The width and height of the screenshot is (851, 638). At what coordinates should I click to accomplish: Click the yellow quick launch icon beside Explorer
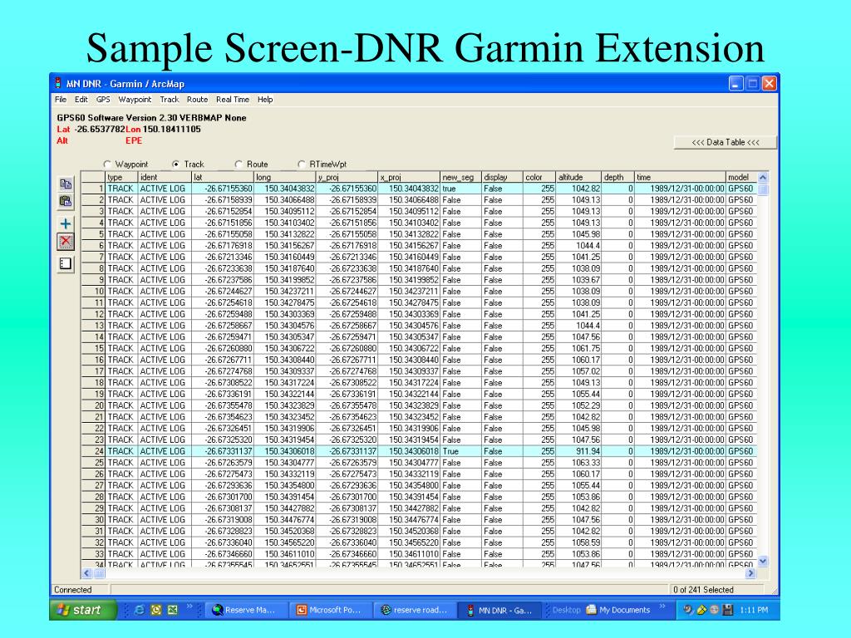[156, 610]
